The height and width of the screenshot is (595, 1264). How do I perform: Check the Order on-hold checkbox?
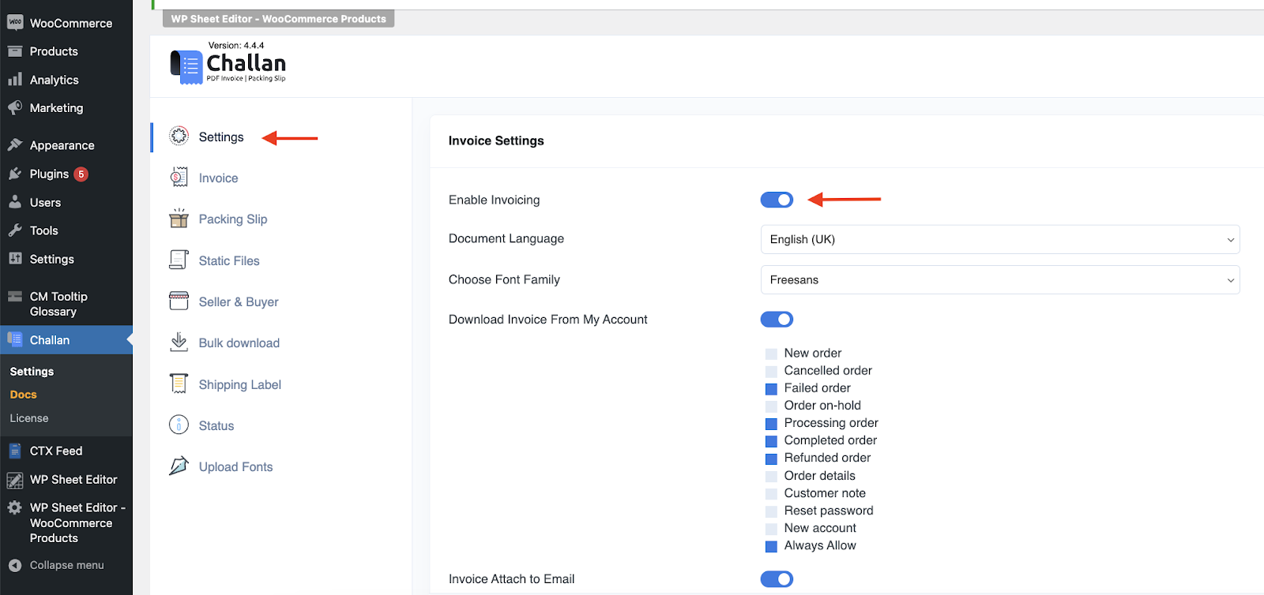(771, 406)
